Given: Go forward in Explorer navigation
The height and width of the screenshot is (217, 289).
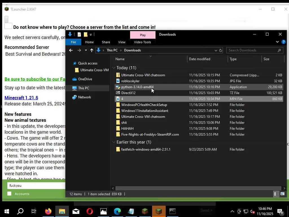Looking at the screenshot, I should 79,50.
